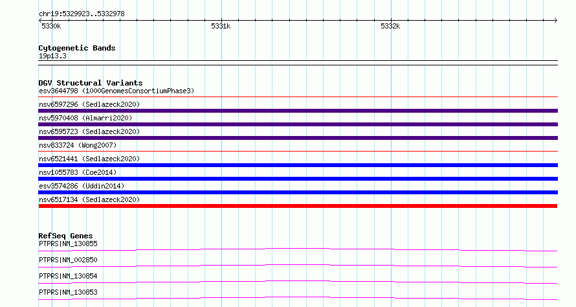Click the left arrow of the ruler
The width and height of the screenshot is (576, 307).
point(40,20)
